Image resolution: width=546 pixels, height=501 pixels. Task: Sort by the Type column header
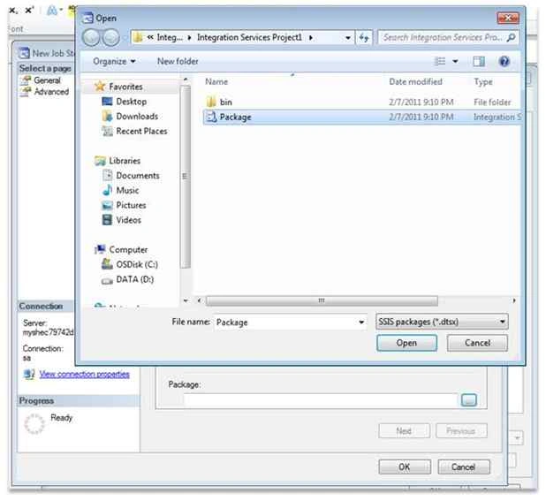[x=483, y=82]
